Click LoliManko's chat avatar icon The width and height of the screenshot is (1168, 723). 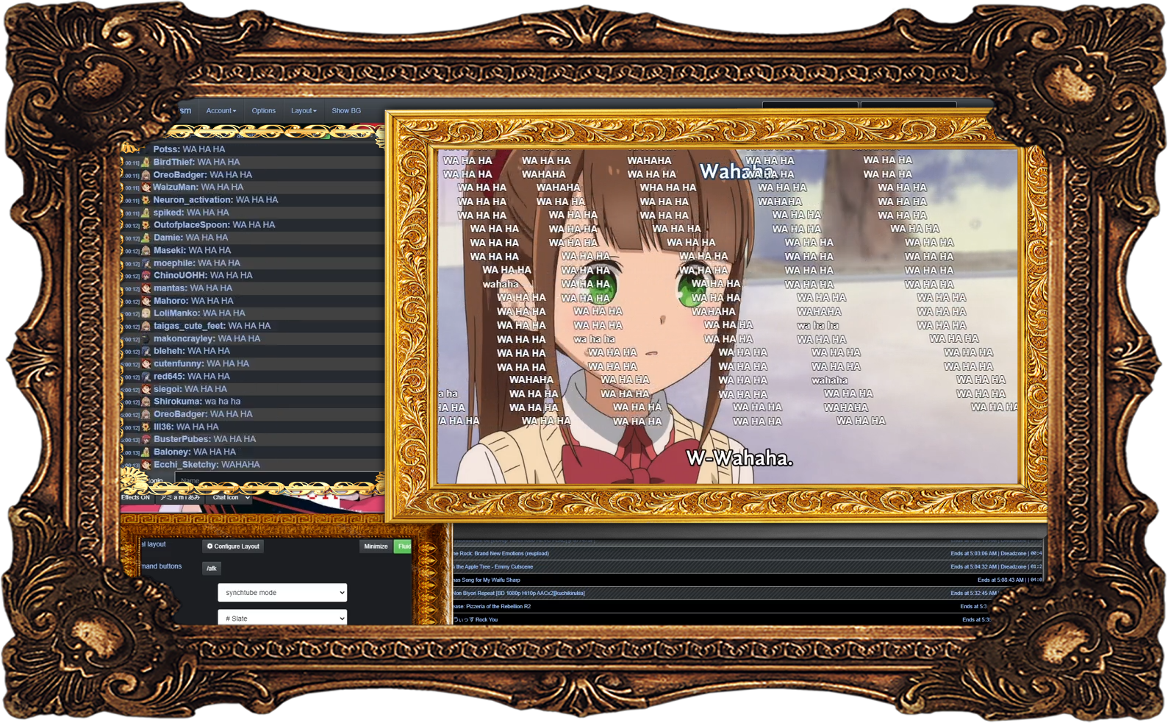click(146, 313)
